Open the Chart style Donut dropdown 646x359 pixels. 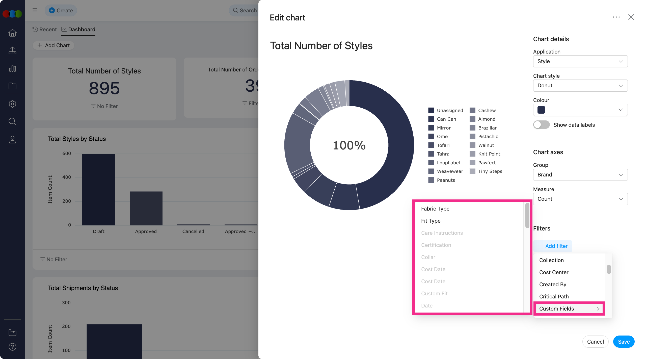[580, 85]
